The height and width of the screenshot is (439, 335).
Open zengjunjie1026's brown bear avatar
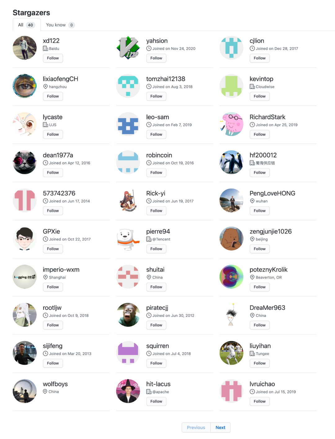coord(231,239)
